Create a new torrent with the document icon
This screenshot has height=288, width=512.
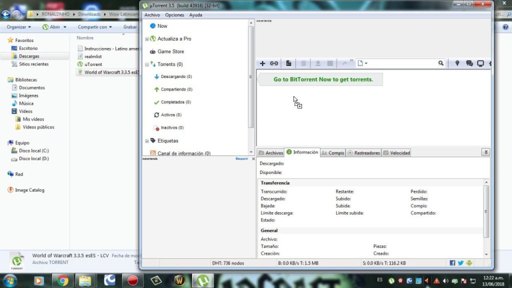coord(288,63)
